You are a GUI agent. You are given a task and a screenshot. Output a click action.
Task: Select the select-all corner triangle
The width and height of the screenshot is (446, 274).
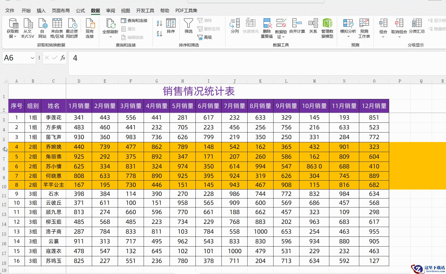coord(5,81)
